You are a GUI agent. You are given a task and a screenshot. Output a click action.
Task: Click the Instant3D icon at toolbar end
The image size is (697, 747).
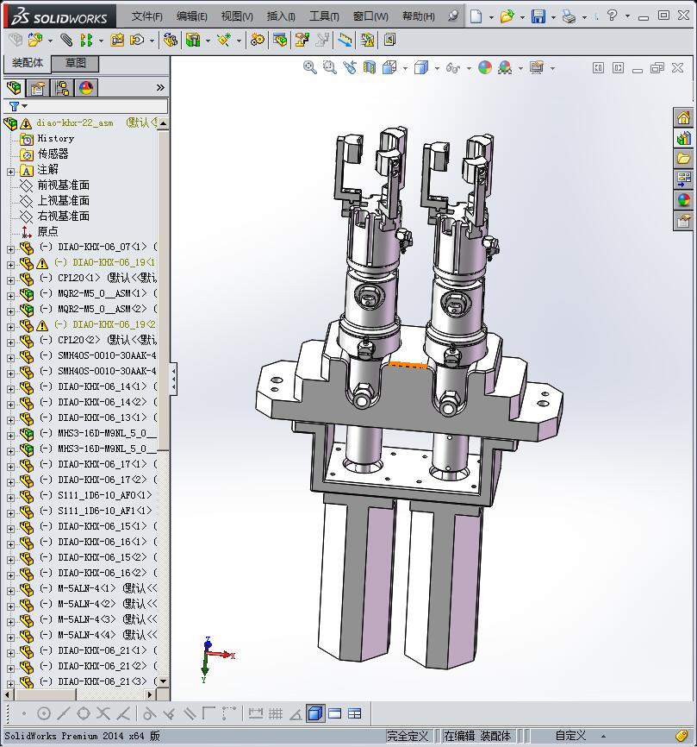point(389,40)
